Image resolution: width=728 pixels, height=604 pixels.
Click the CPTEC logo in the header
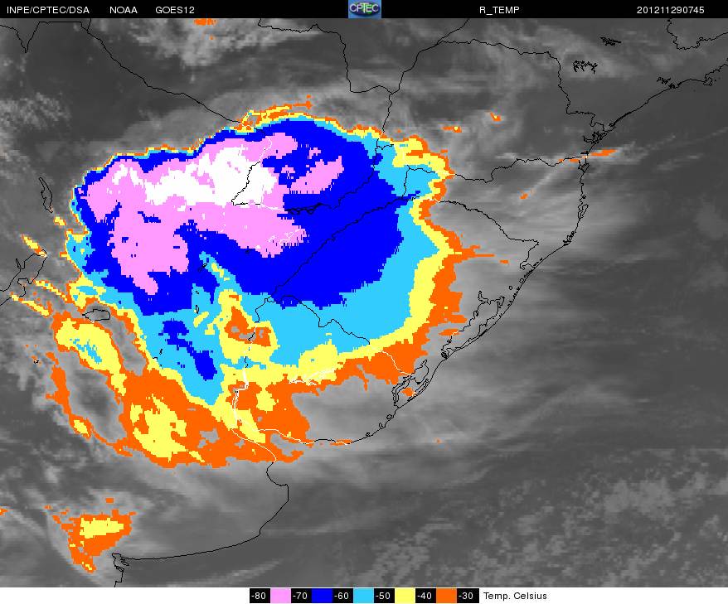click(365, 9)
